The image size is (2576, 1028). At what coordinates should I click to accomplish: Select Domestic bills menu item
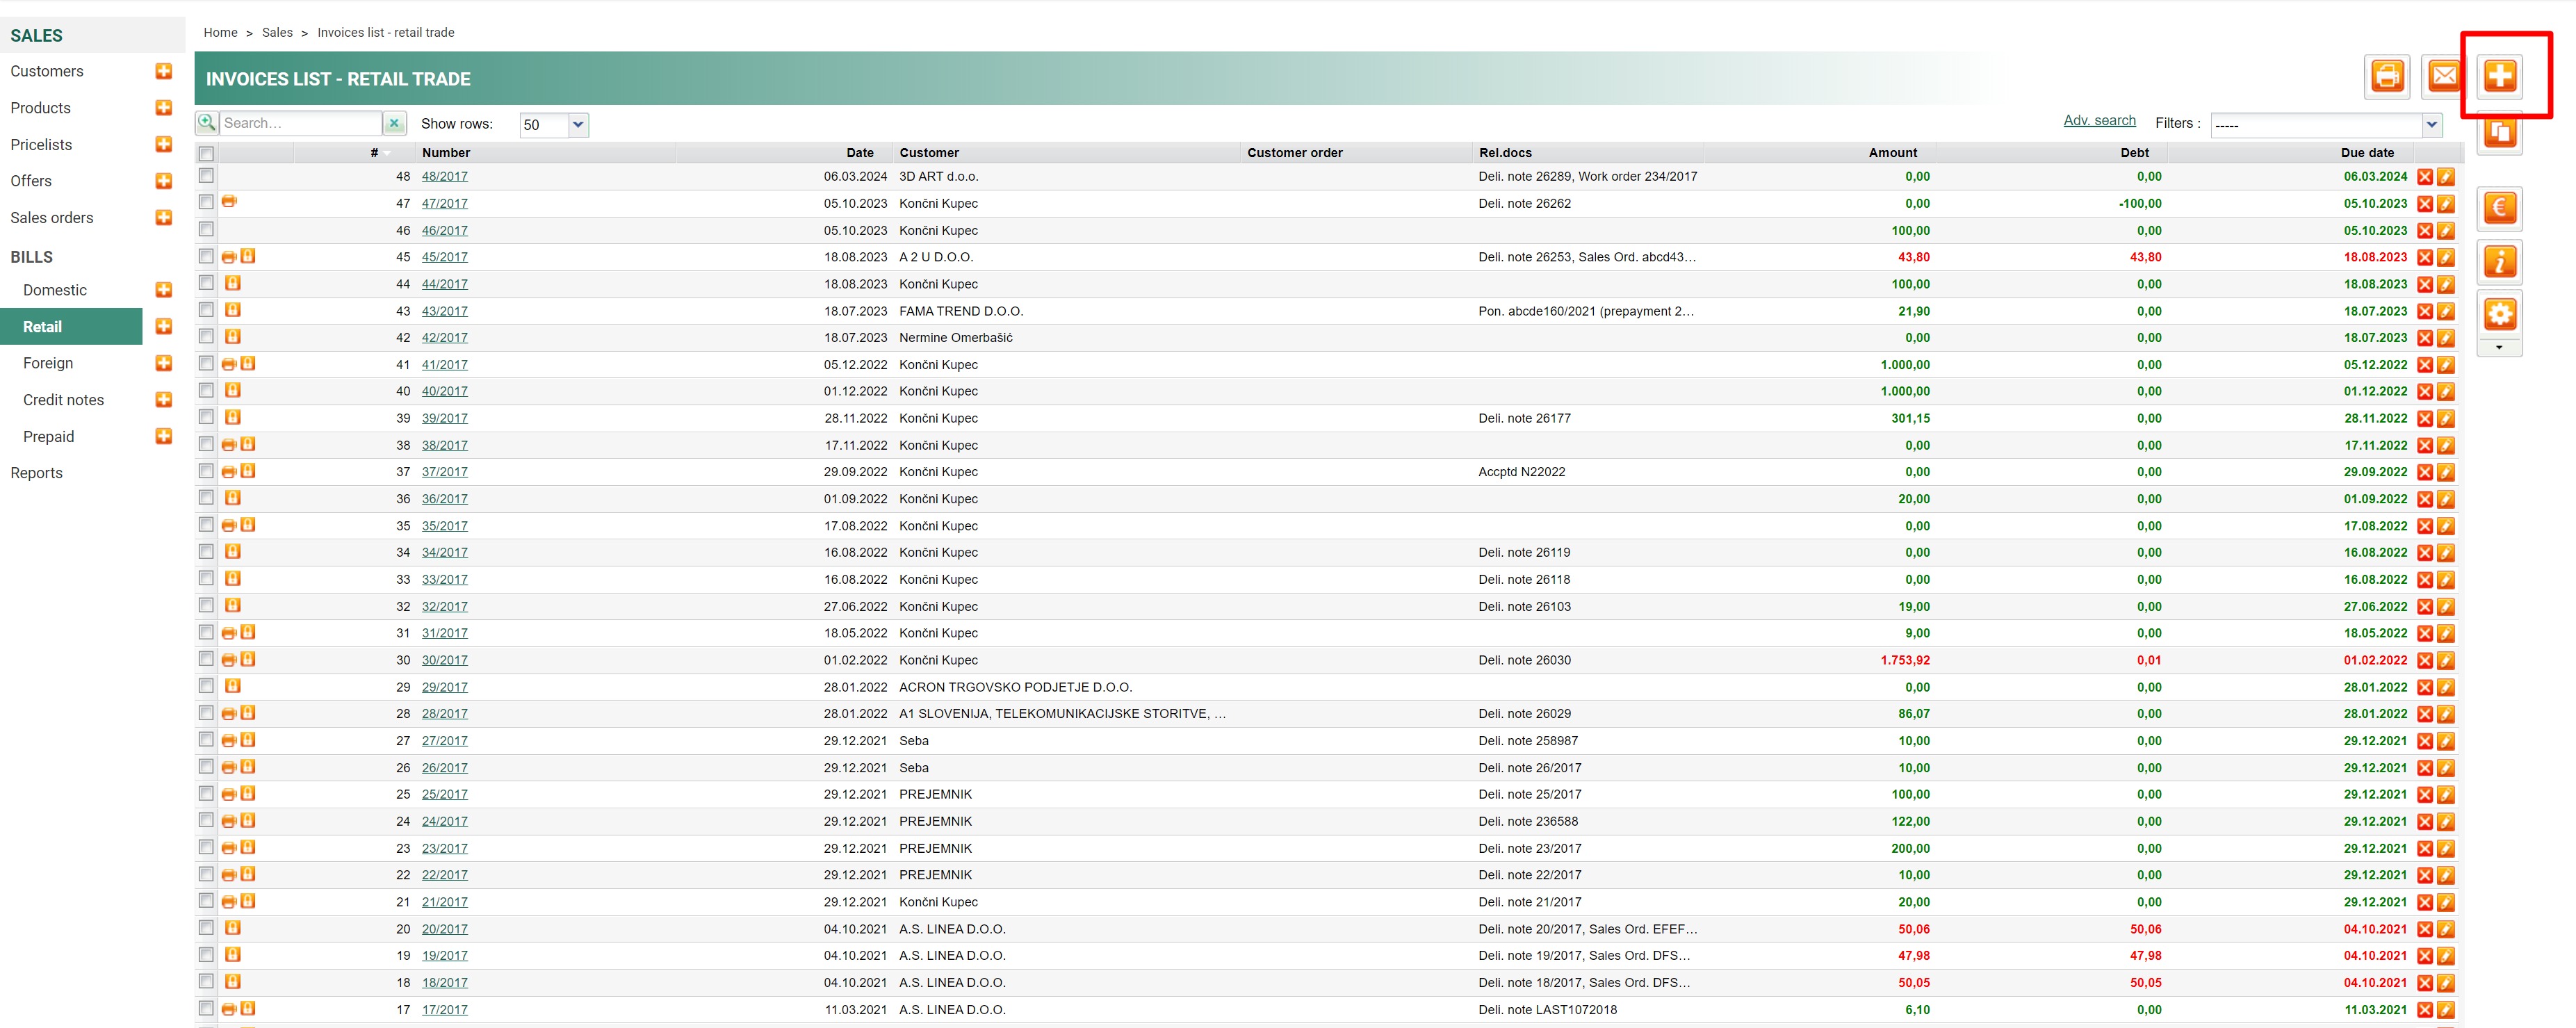click(x=55, y=290)
